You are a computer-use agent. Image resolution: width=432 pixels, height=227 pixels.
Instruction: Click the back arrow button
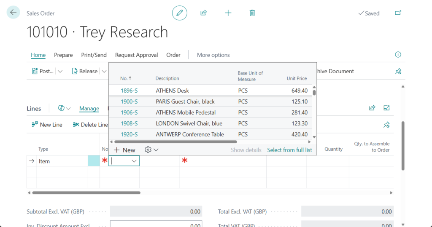point(13,13)
